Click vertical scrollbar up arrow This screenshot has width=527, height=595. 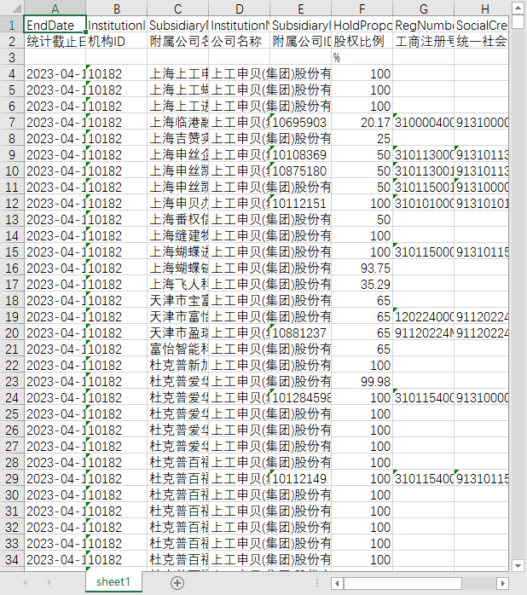(518, 8)
